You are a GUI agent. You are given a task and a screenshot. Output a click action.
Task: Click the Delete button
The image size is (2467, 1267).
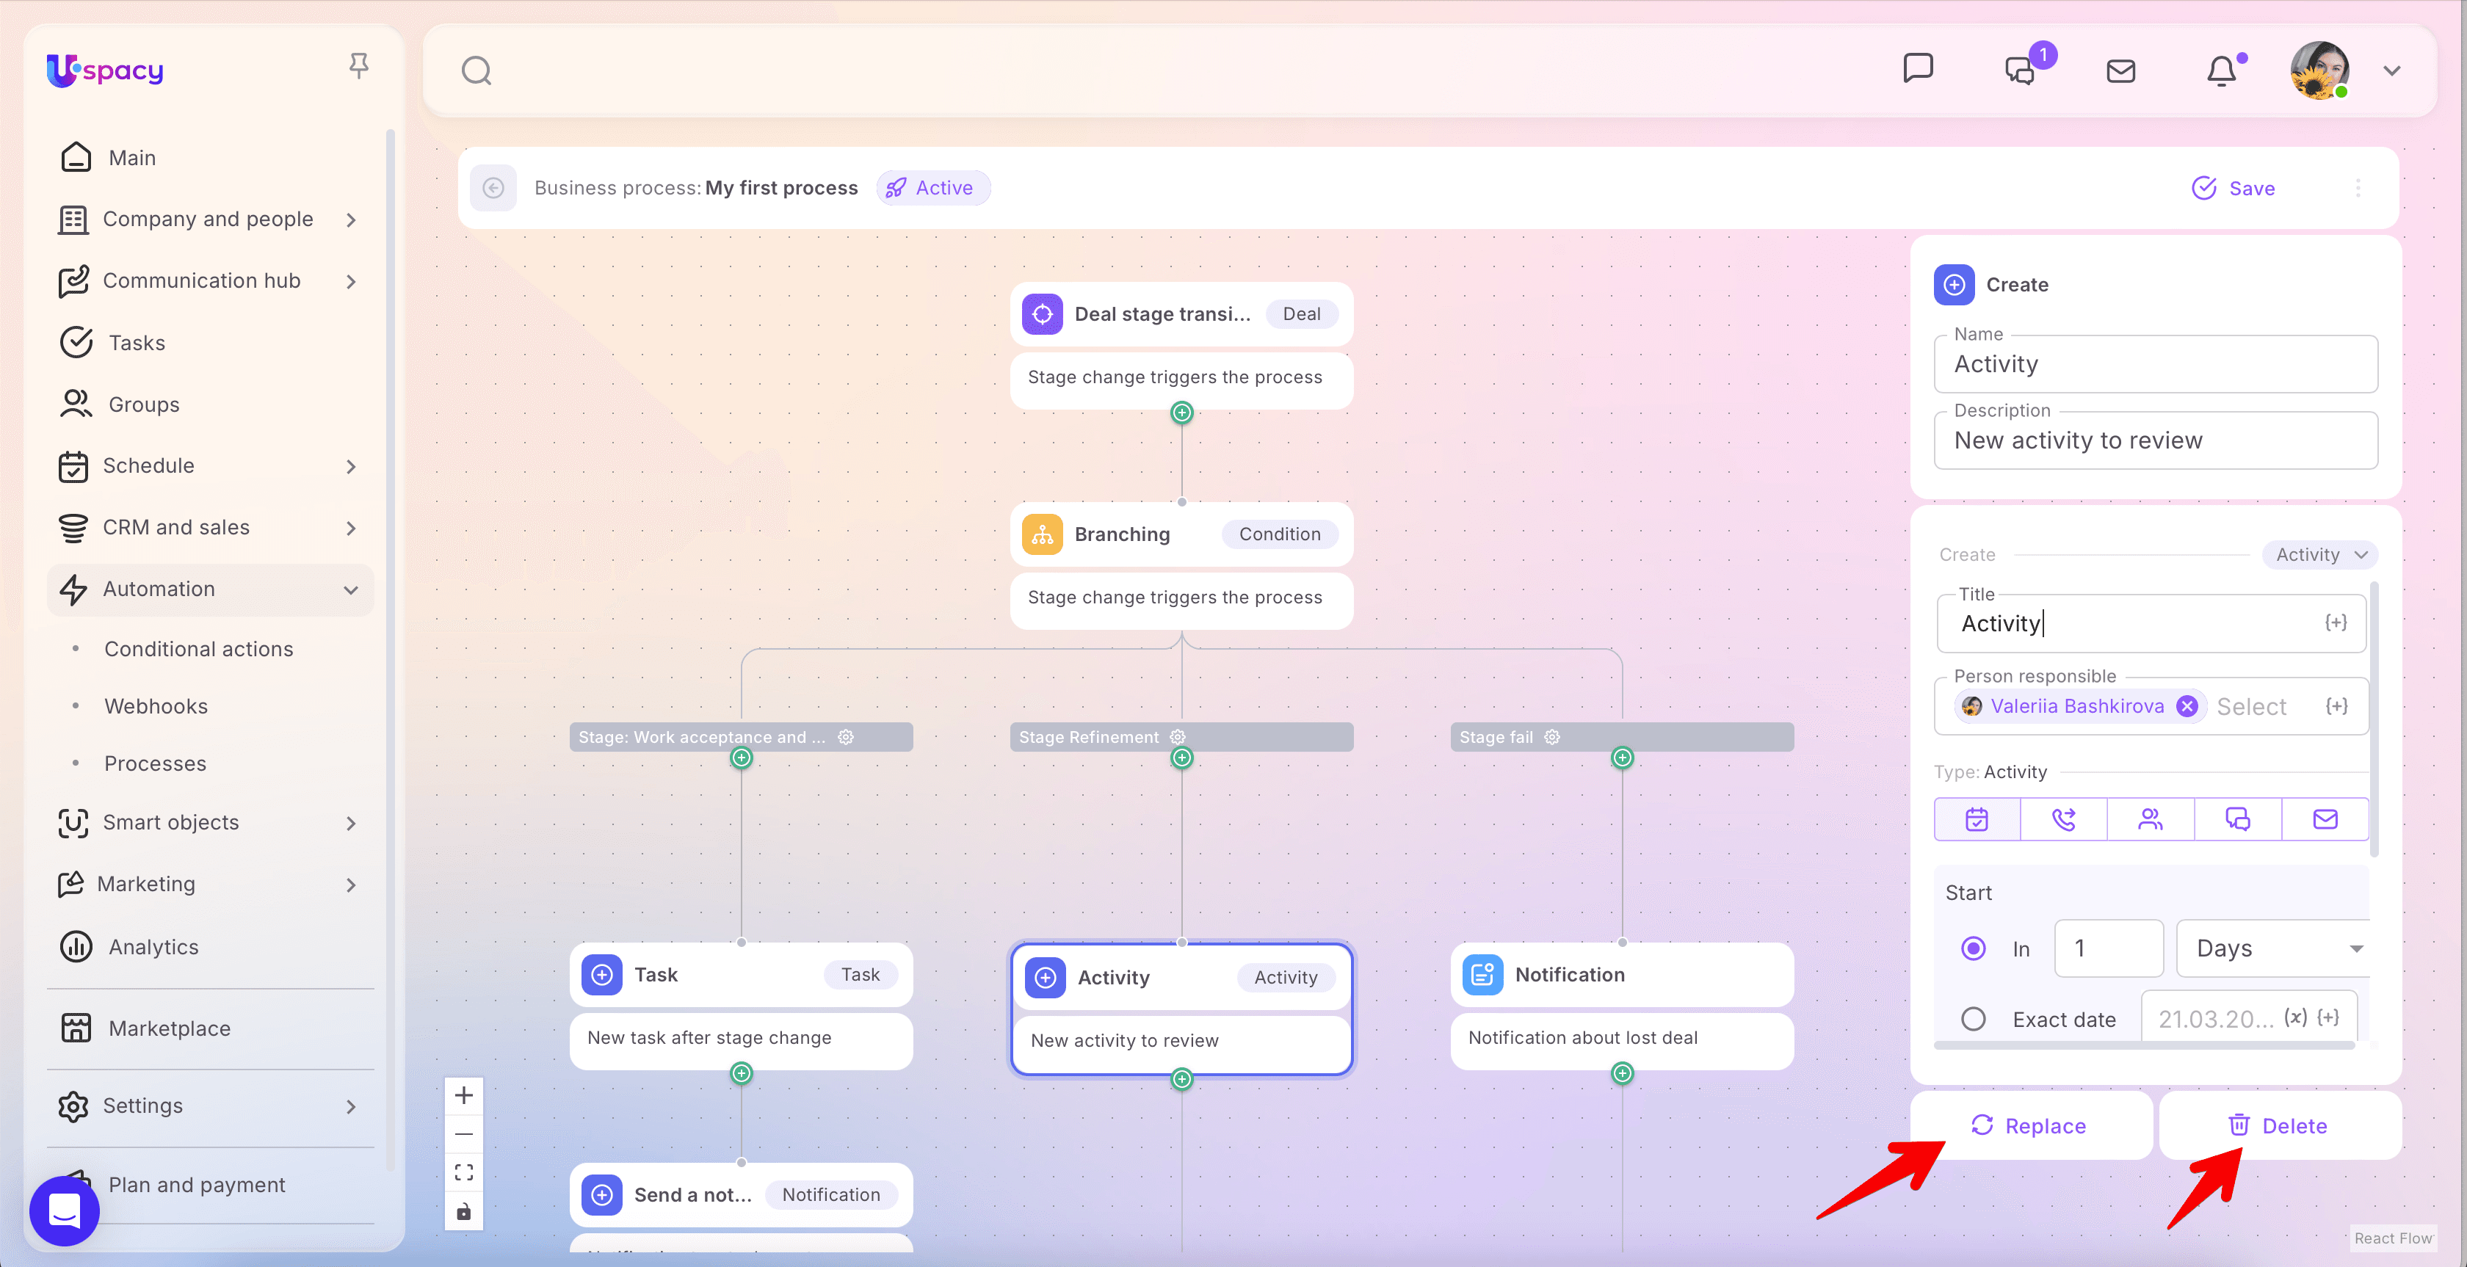(x=2278, y=1125)
